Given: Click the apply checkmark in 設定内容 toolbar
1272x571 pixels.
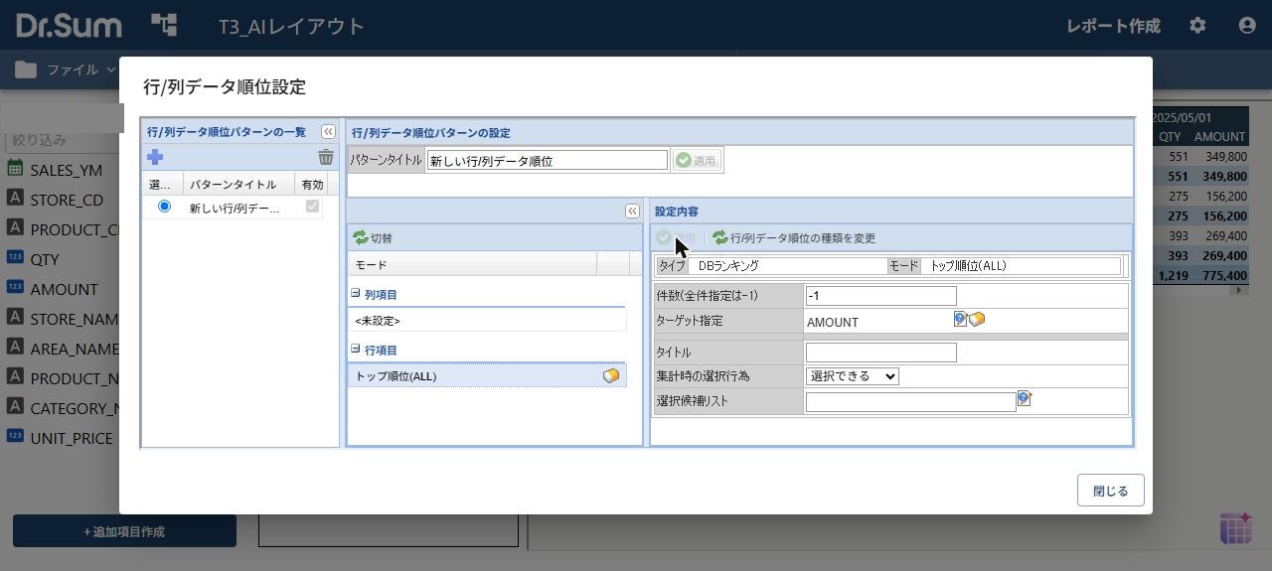Looking at the screenshot, I should (x=675, y=238).
